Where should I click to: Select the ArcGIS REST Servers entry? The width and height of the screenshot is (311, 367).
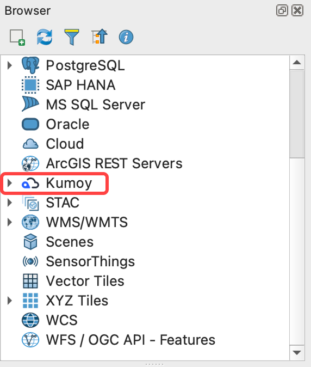point(114,163)
